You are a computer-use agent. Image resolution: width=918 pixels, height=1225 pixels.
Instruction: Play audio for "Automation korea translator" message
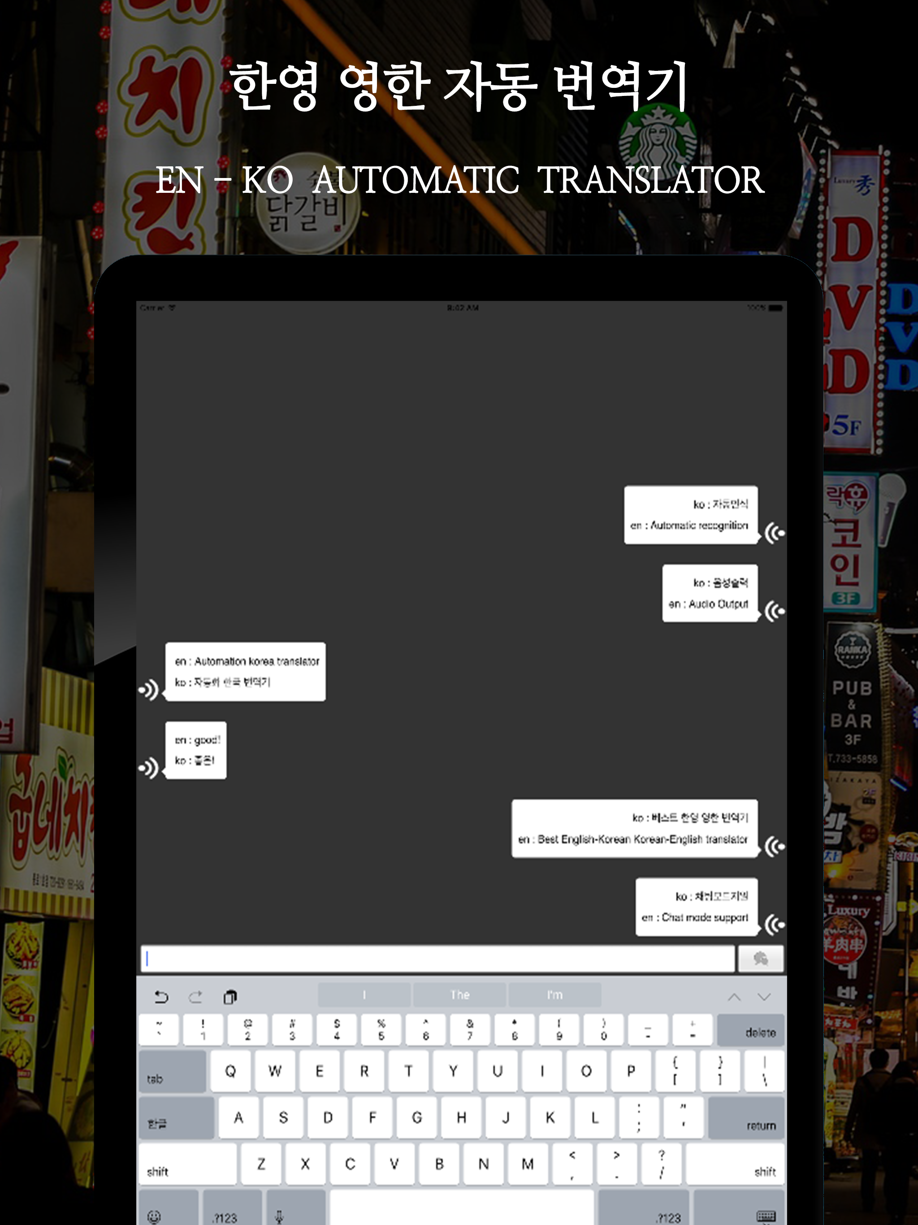tap(149, 690)
